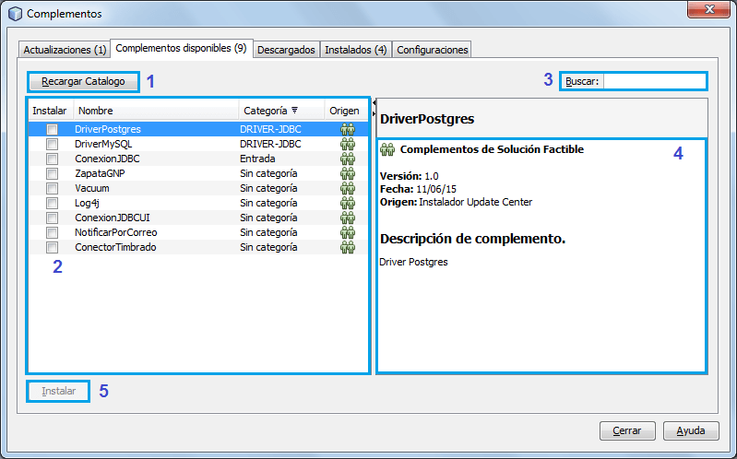Tick the NotificarPorCorreo install checkbox
This screenshot has width=737, height=459.
53,233
